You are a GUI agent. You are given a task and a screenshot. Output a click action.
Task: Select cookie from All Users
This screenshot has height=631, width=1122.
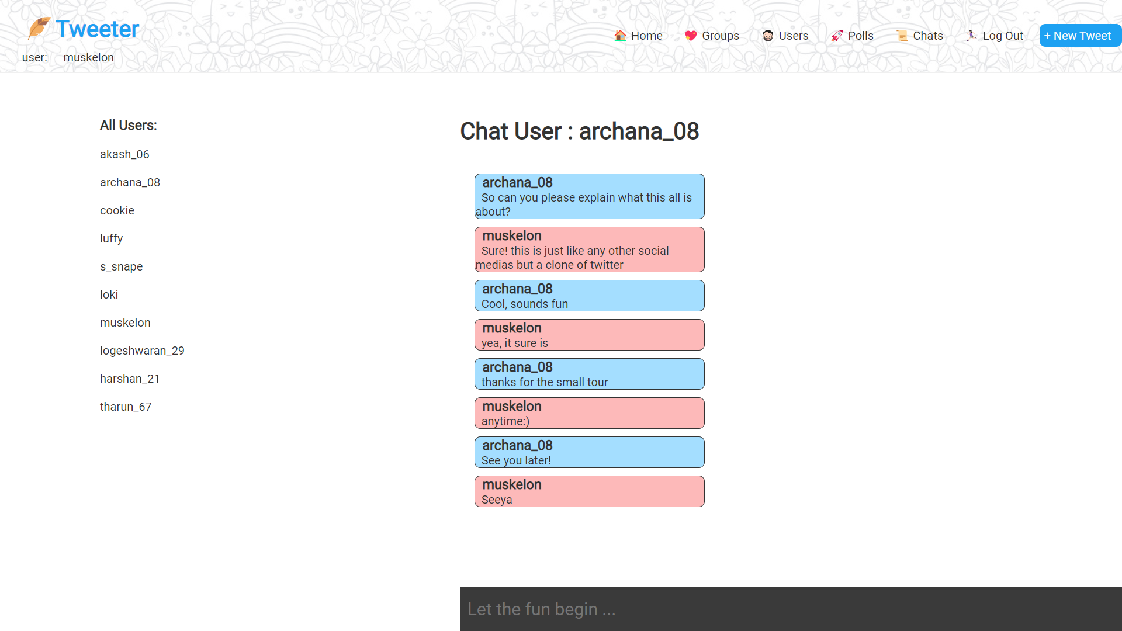tap(117, 210)
